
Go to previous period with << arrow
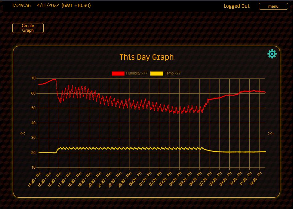pos(22,133)
